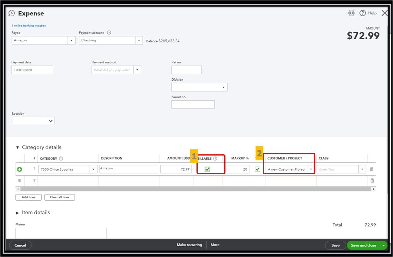Image resolution: width=393 pixels, height=257 pixels.
Task: Click the Cancel button
Action: (20, 245)
